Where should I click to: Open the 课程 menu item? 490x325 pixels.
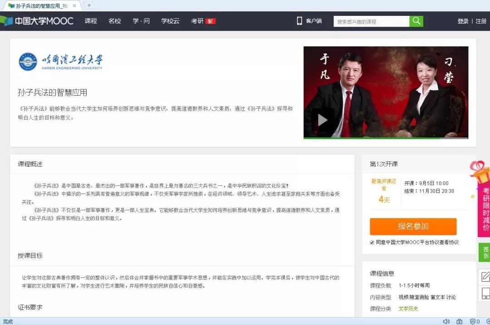[91, 21]
